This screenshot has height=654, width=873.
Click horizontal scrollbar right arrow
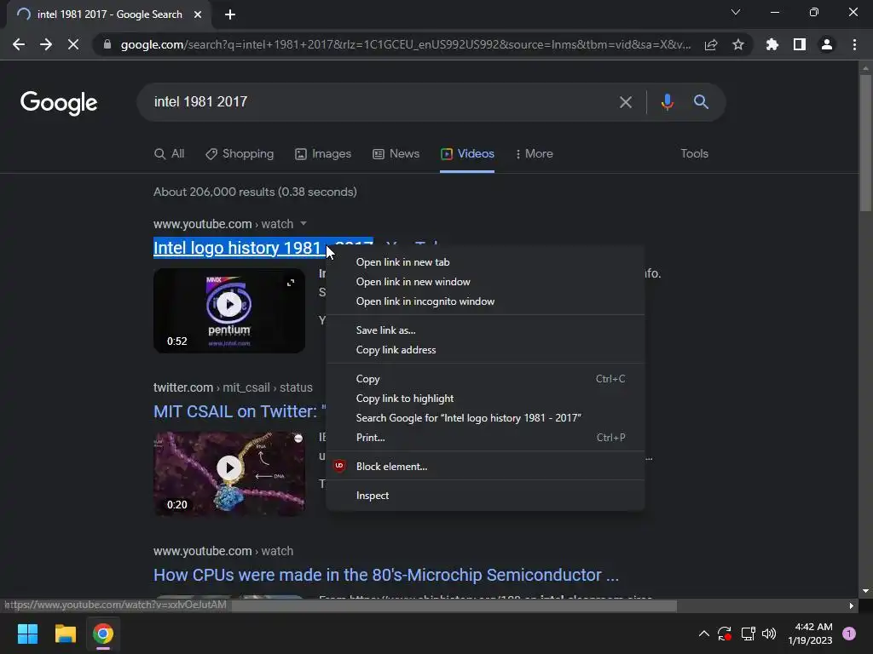coord(852,605)
